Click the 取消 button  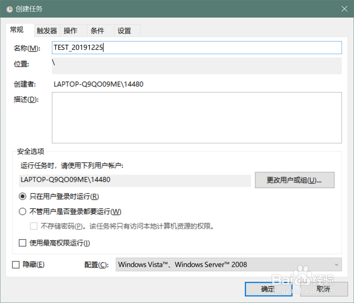324,289
